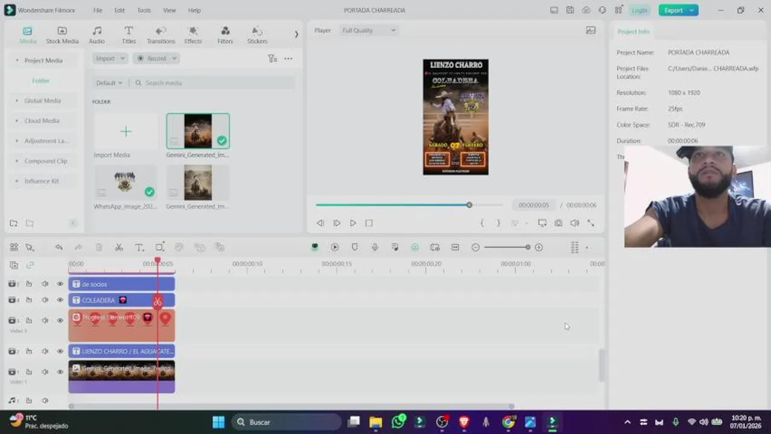The width and height of the screenshot is (771, 434).
Task: Hide the COLEADERA track eye
Action: pos(60,300)
